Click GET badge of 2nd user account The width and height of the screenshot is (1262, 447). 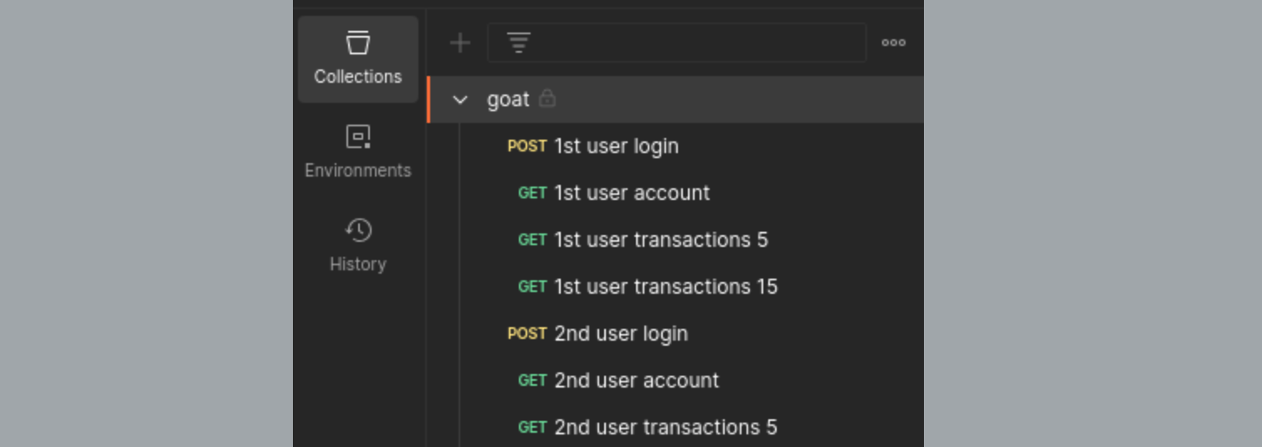532,381
